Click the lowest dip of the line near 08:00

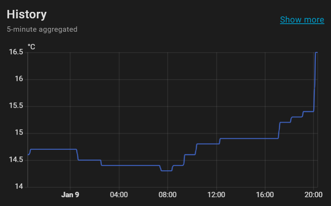166,171
